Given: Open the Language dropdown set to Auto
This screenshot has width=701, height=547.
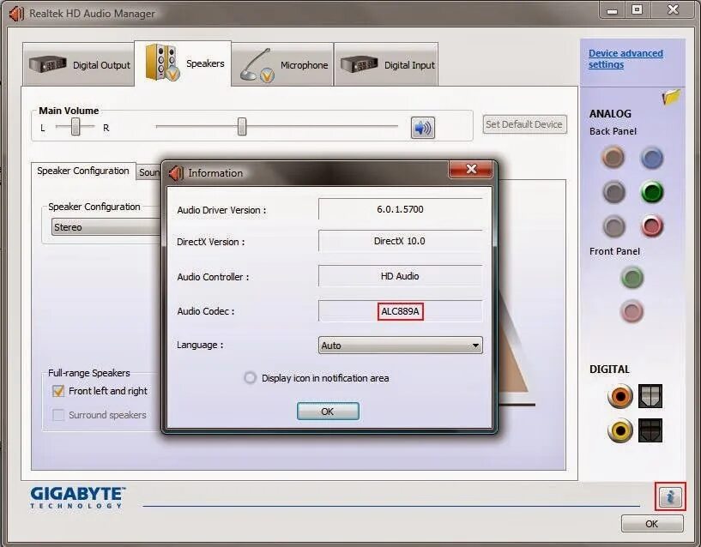Looking at the screenshot, I should coord(400,346).
